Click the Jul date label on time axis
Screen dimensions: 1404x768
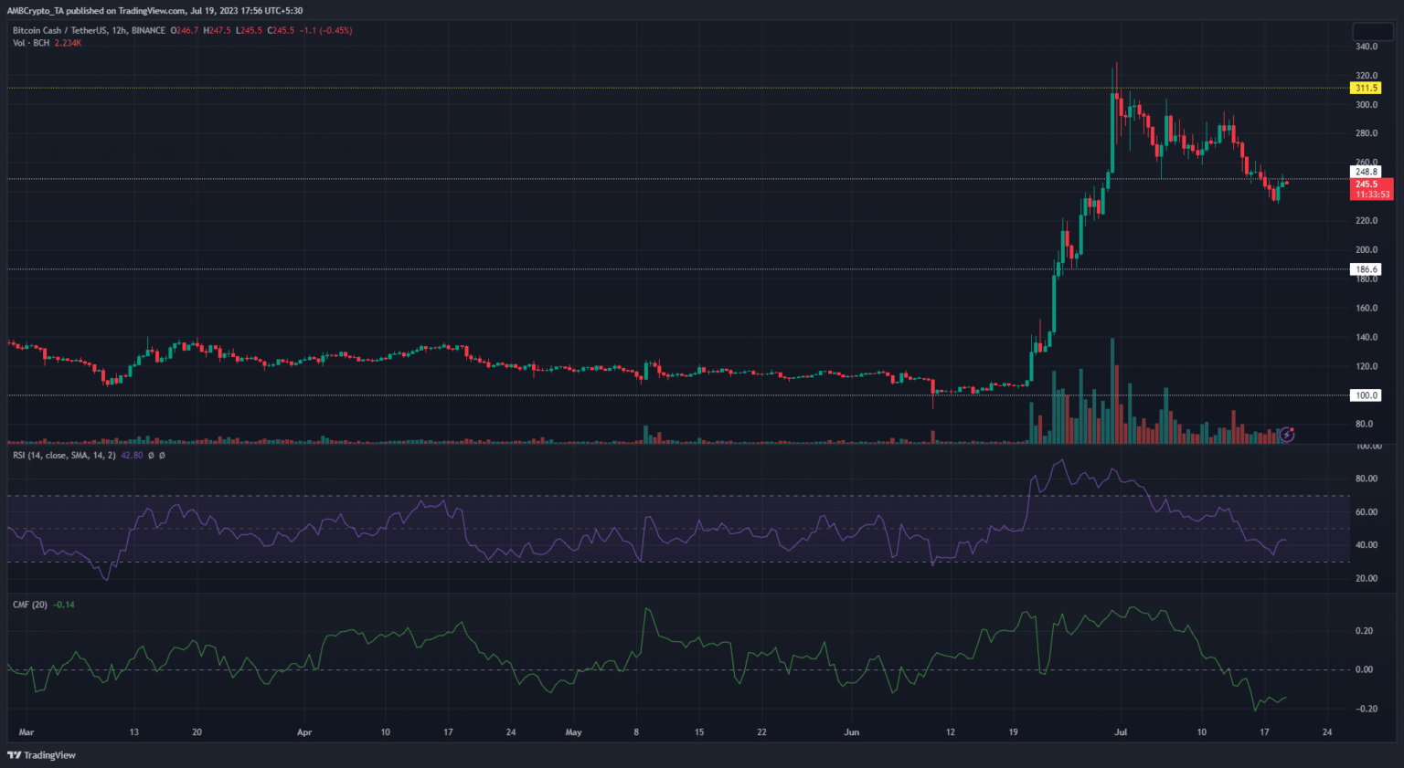tap(1121, 732)
